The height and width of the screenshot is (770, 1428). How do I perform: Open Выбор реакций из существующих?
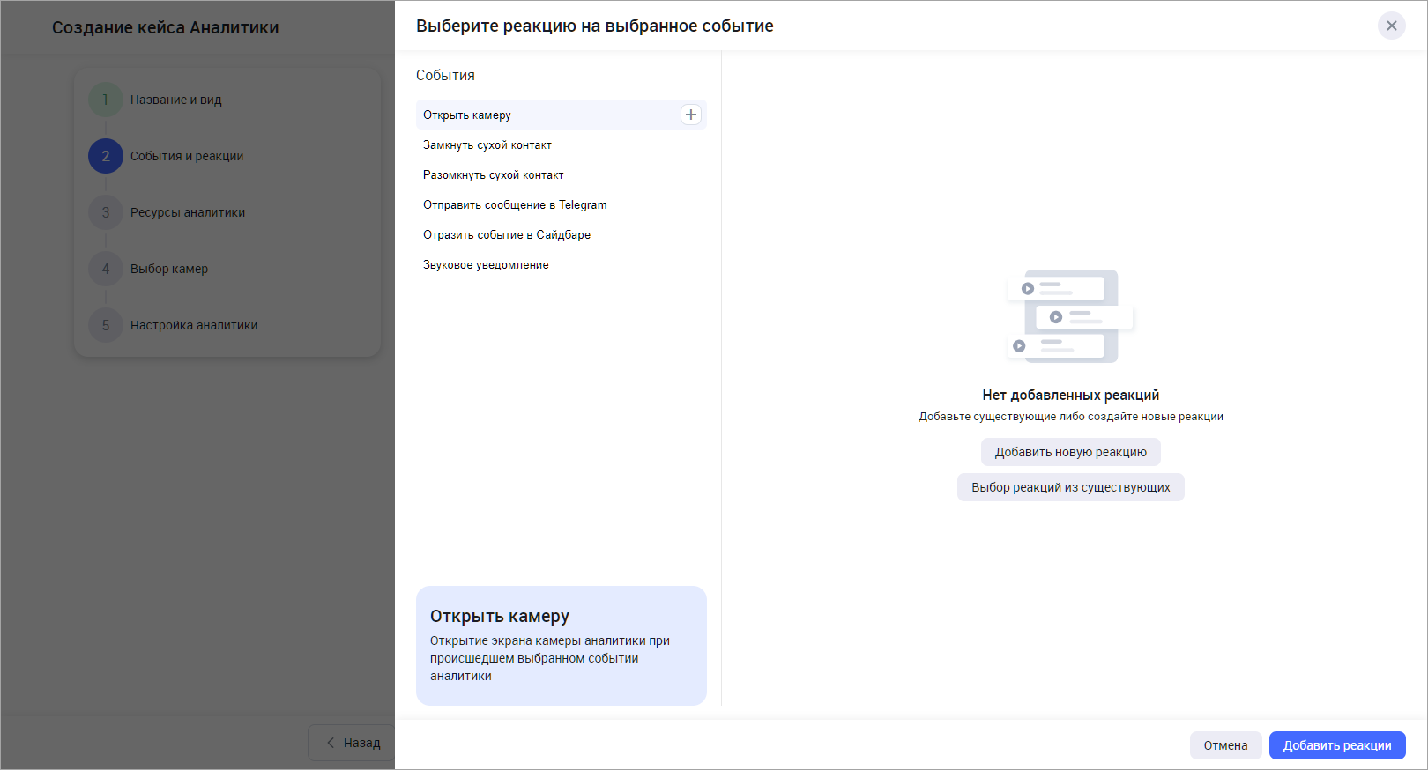(1070, 487)
